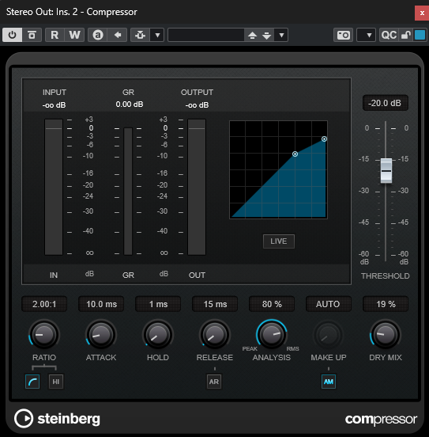Click the Threshold fader handle
This screenshot has width=429, height=437.
[386, 170]
